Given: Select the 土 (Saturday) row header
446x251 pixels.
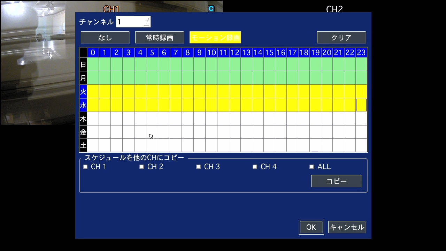Looking at the screenshot, I should click(83, 145).
